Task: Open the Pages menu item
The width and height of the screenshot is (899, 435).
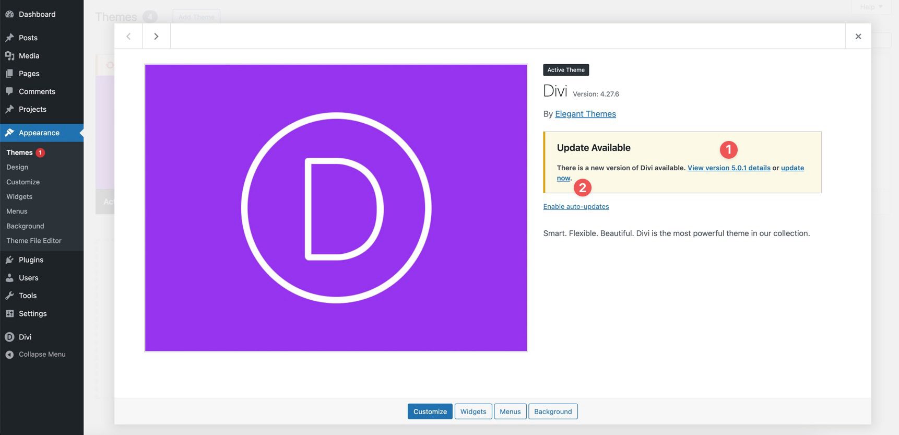Action: coord(42,74)
